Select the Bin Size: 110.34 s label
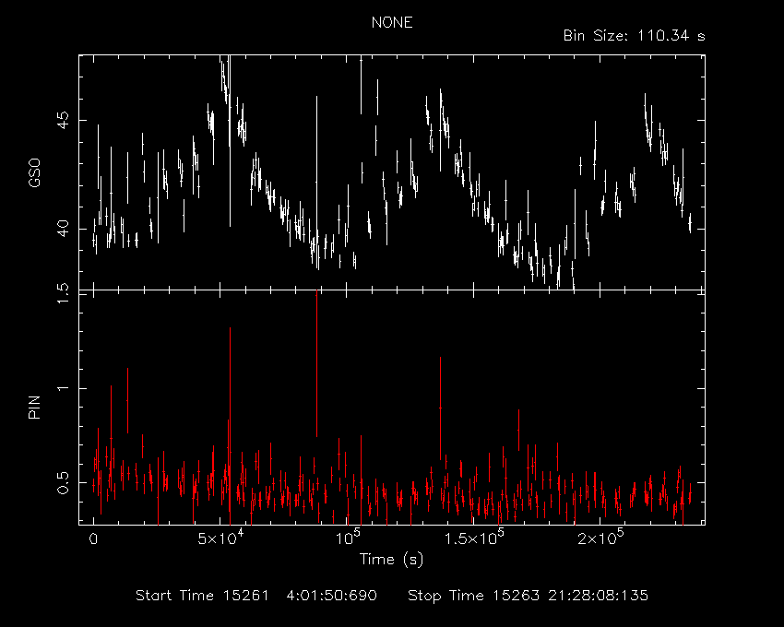The height and width of the screenshot is (627, 784). (x=634, y=36)
